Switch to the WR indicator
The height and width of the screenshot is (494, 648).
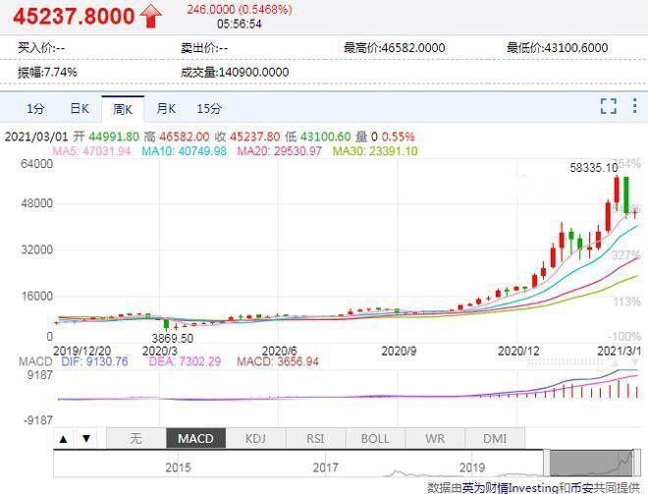click(435, 438)
